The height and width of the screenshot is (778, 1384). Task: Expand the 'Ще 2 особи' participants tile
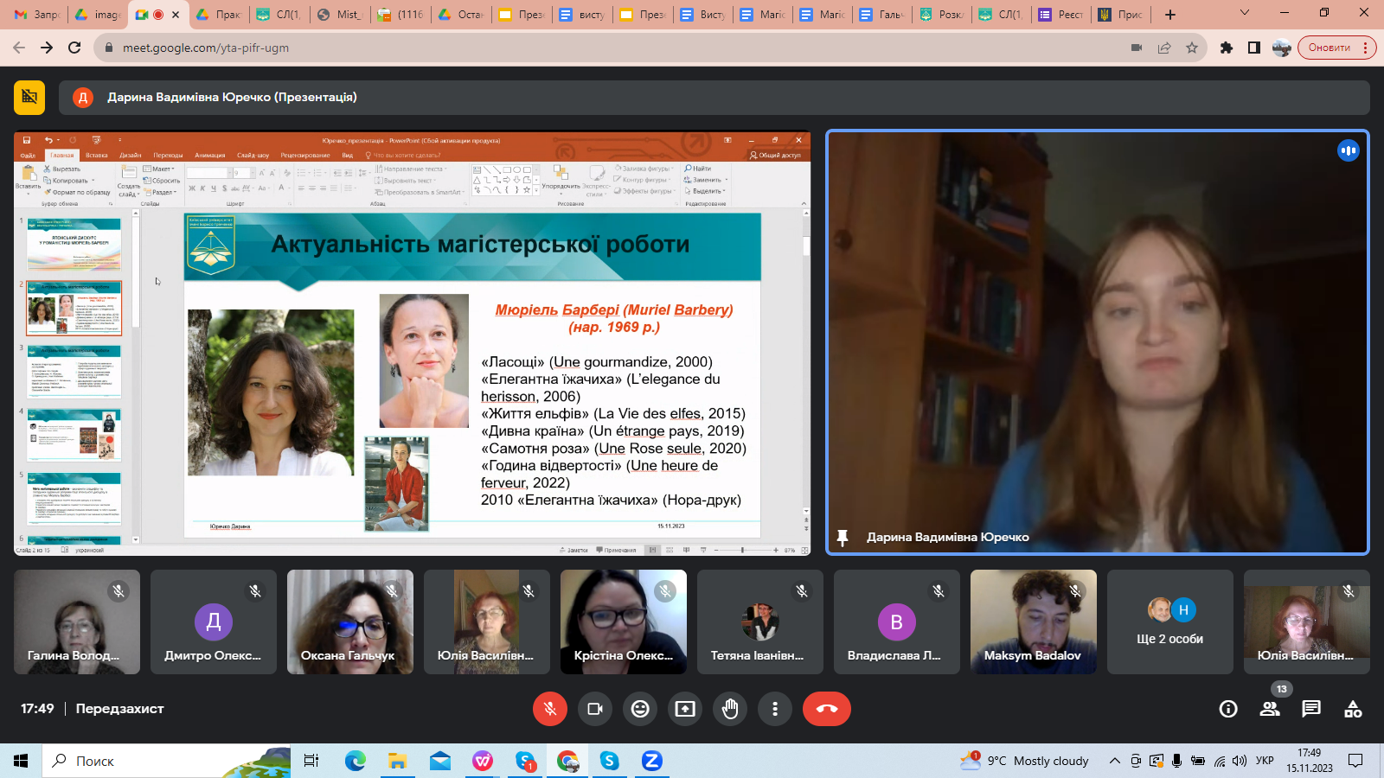[x=1169, y=622]
